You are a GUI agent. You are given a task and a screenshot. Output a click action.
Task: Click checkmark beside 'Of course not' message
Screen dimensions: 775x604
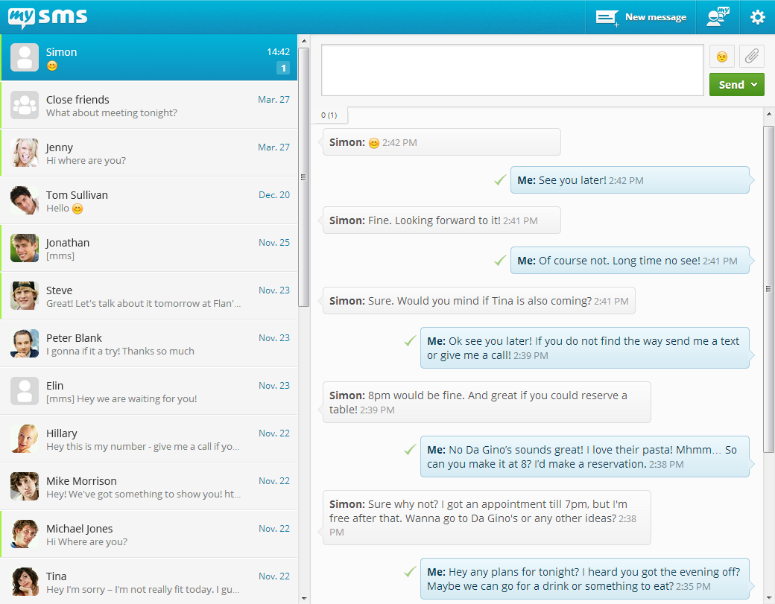500,260
